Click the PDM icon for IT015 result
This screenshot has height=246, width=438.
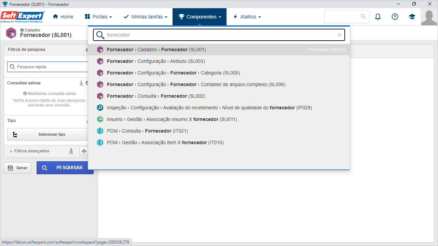coord(100,142)
